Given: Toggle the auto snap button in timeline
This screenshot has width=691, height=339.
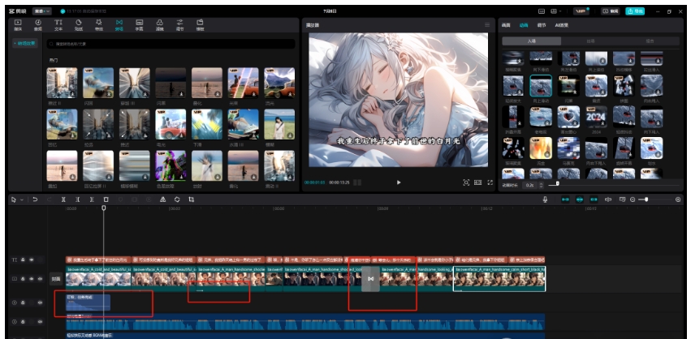Looking at the screenshot, I should 580,200.
